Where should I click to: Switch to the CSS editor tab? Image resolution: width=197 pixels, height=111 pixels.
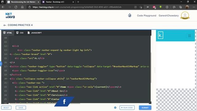(20, 33)
